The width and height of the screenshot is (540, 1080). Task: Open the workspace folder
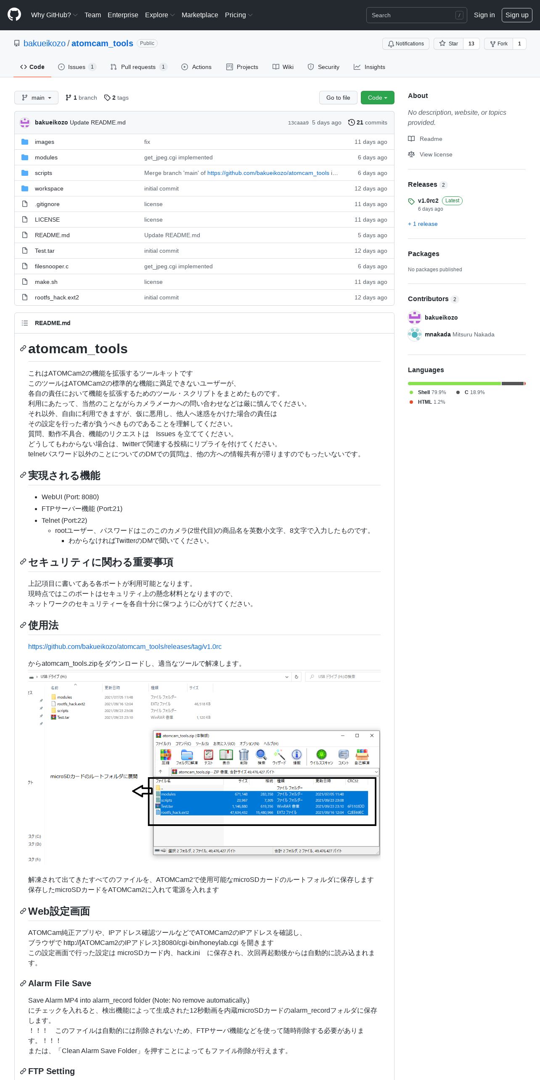click(49, 188)
